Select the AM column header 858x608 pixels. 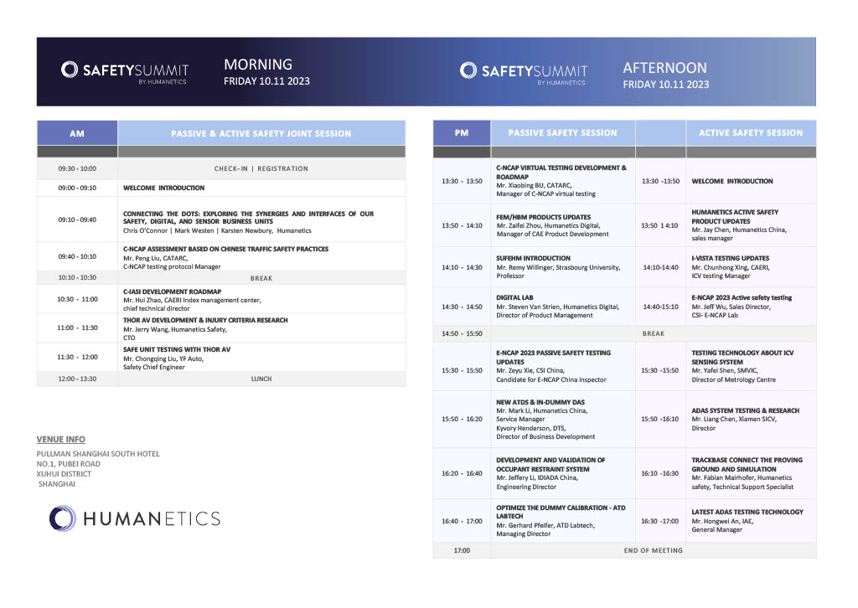point(77,133)
